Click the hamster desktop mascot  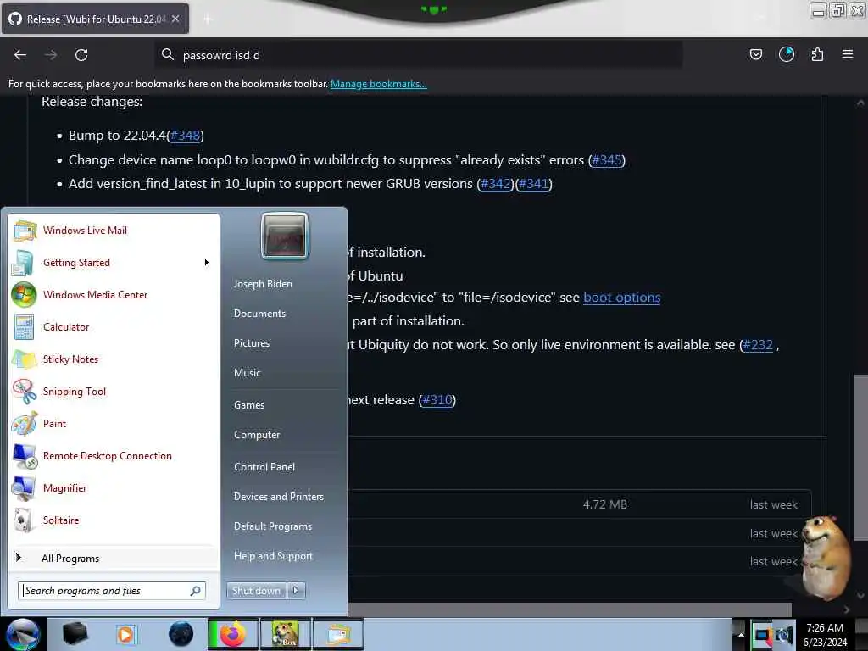point(826,558)
